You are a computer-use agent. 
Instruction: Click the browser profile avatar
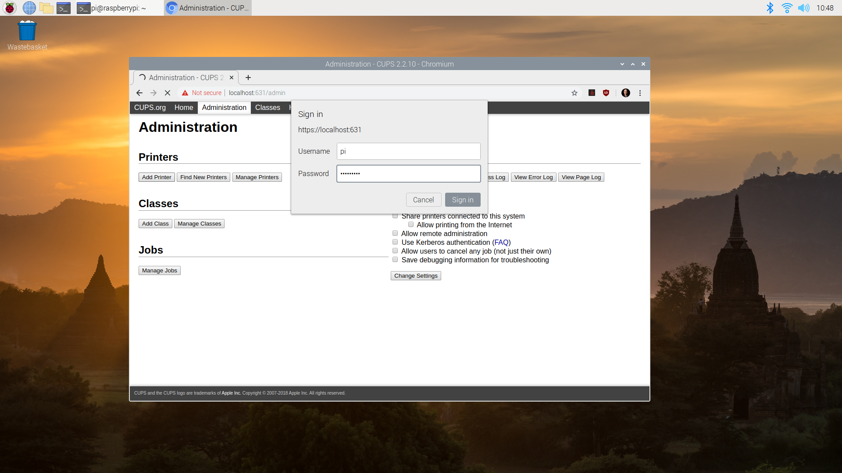tap(625, 93)
